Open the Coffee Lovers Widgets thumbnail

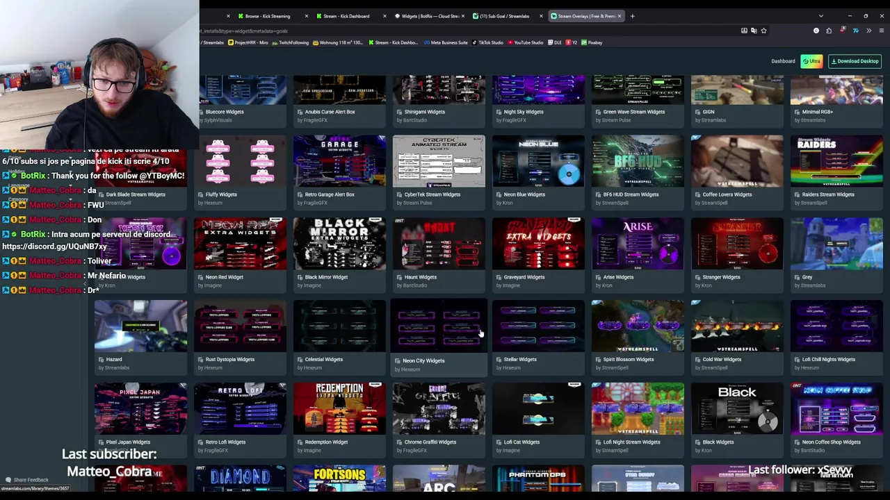737,161
